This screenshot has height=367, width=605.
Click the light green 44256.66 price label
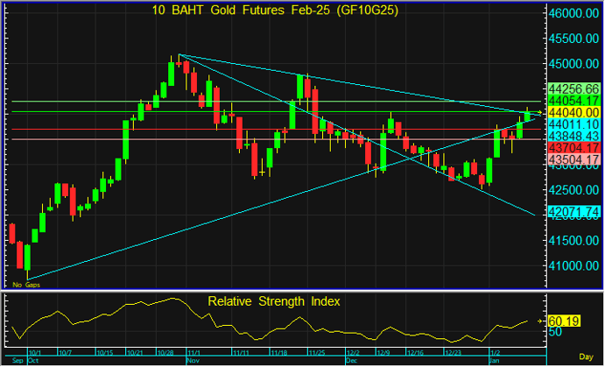pos(573,89)
